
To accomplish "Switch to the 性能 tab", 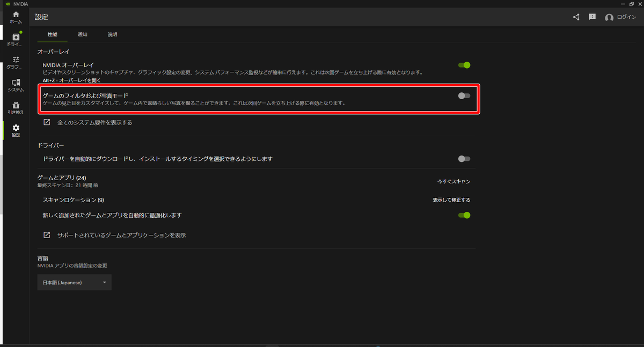I will (x=52, y=34).
